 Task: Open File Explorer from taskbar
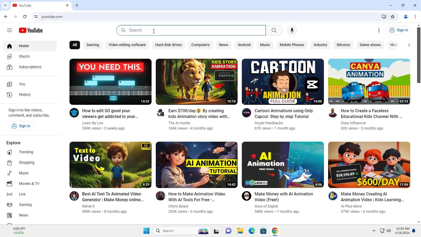coord(240,231)
